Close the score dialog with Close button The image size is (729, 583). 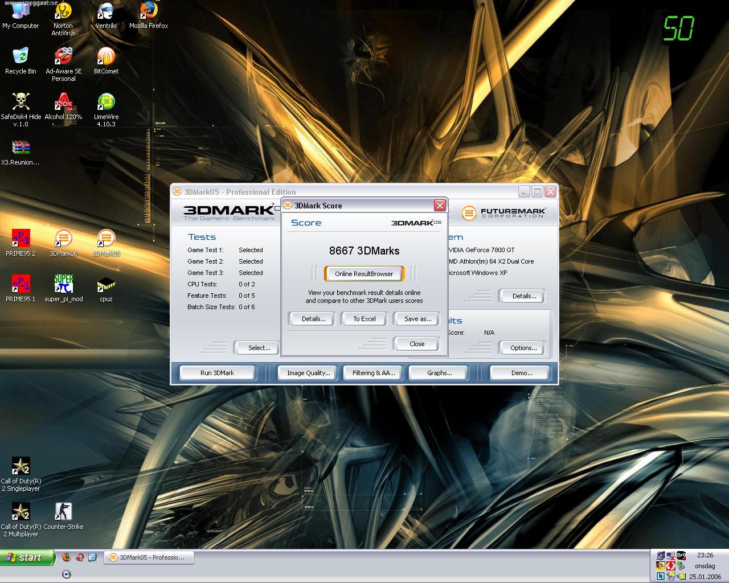[417, 344]
